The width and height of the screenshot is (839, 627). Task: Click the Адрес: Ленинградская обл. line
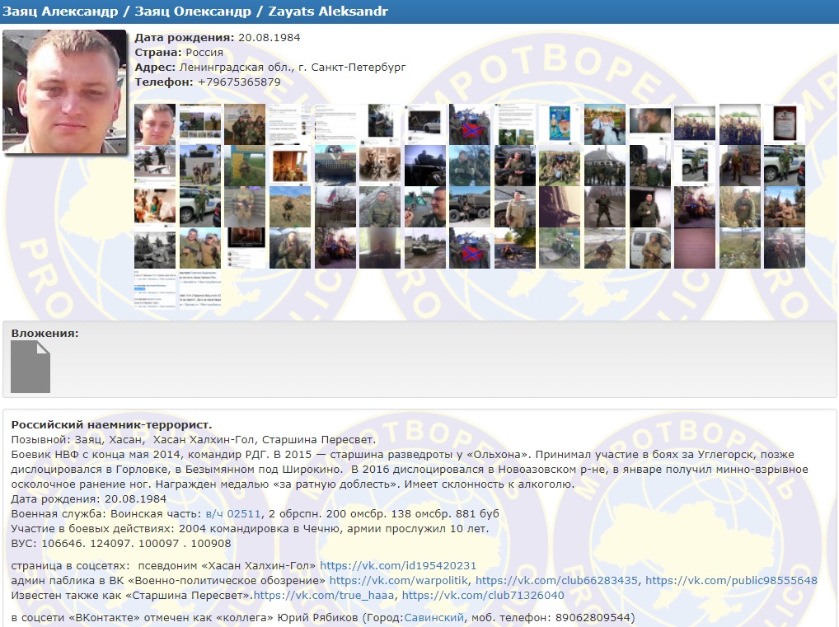pos(270,68)
